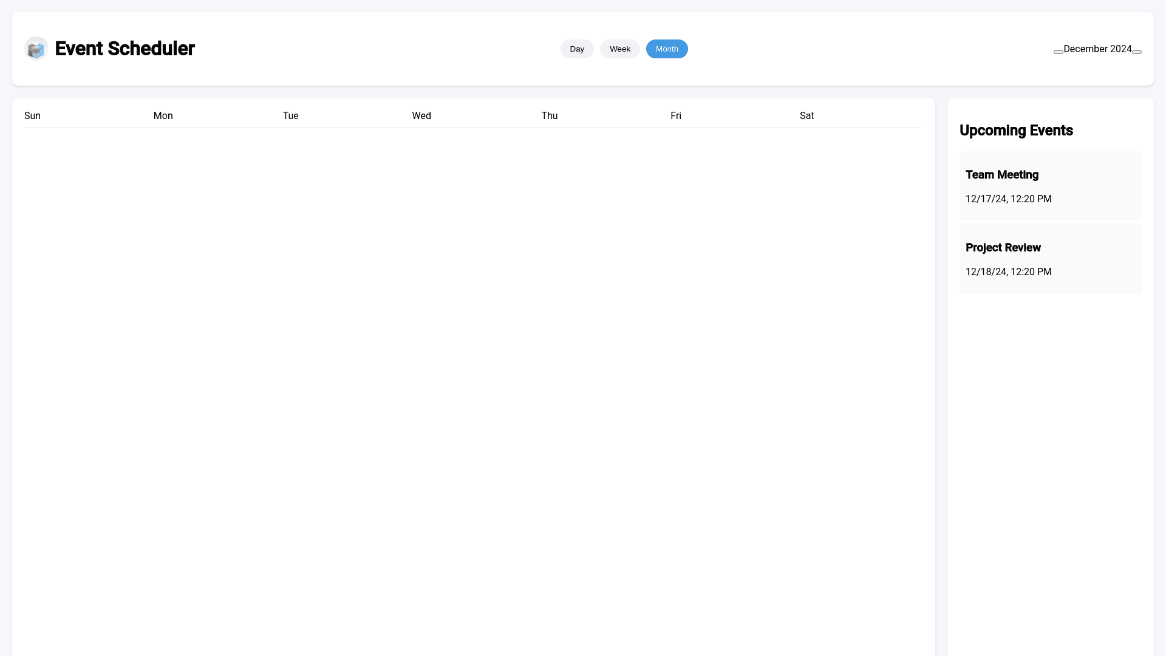Click the 12/17/24, 12:20 PM event time
This screenshot has width=1166, height=656.
coord(1008,199)
